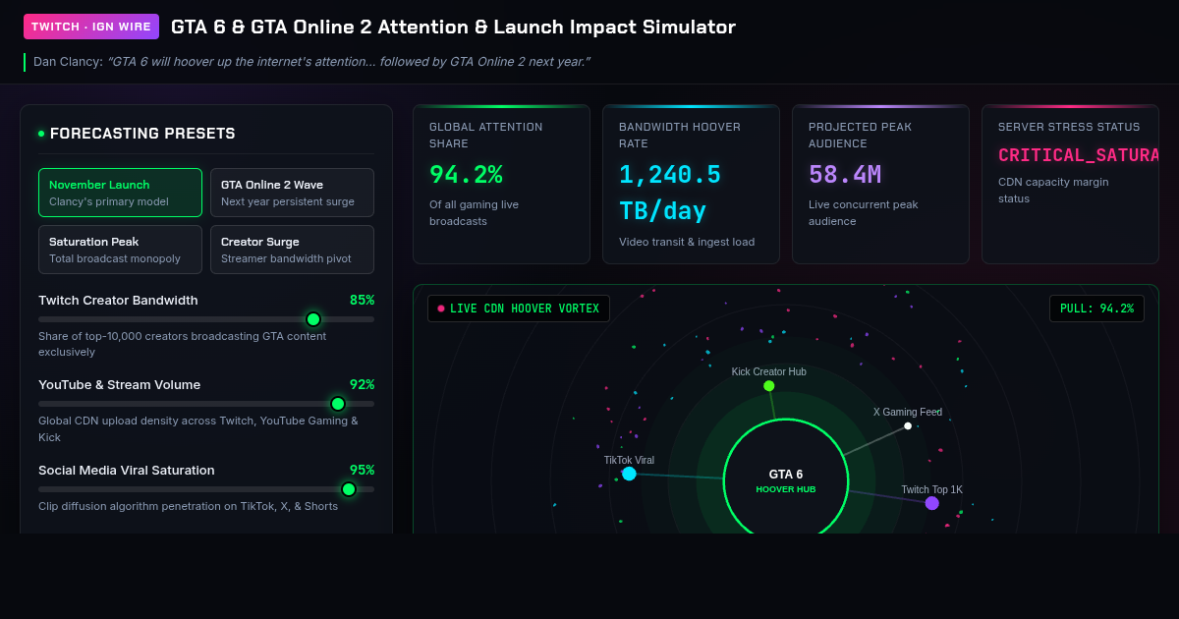The width and height of the screenshot is (1179, 619).
Task: Click the PULL: 94.2% indicator
Action: tap(1096, 309)
